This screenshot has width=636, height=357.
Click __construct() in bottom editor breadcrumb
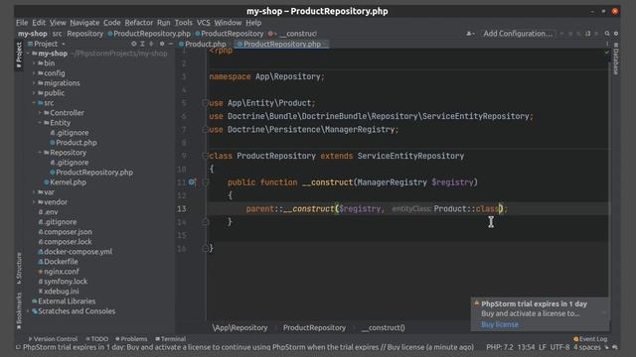click(384, 328)
